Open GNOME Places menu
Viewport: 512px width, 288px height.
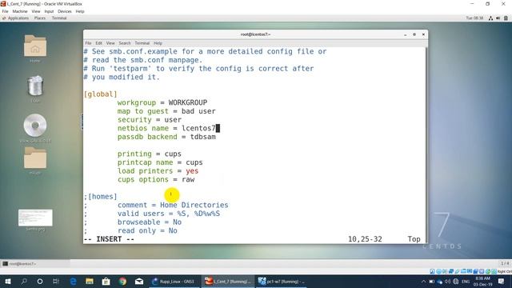coord(40,18)
